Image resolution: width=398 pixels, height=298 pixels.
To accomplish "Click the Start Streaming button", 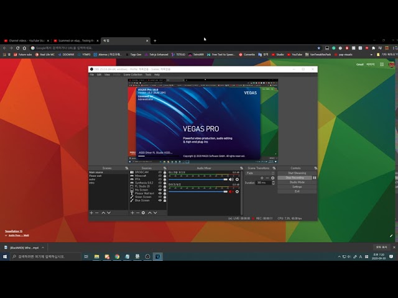I will [297, 173].
